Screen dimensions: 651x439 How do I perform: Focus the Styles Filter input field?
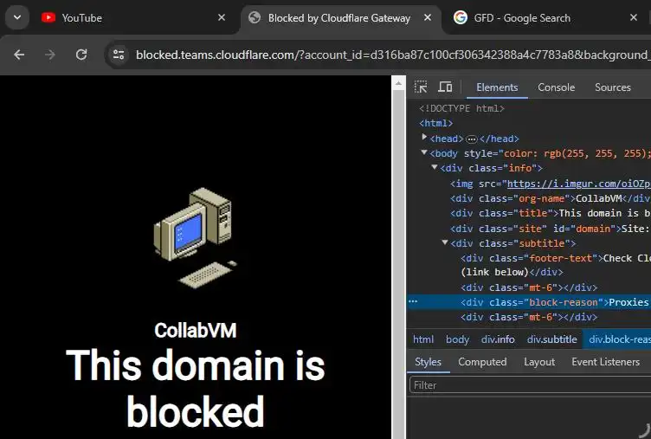(x=530, y=385)
